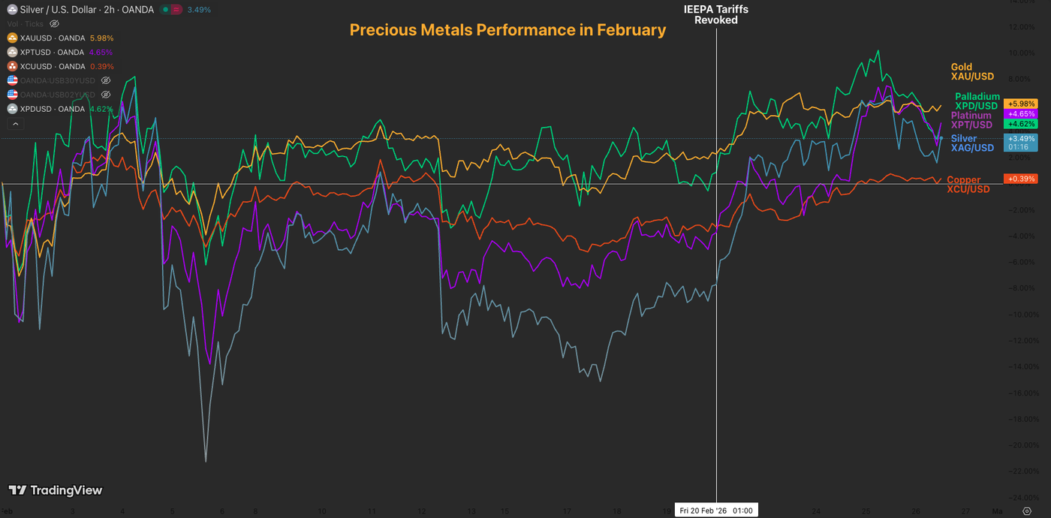Select the palladium icon next to XPDUSD · OANDA
Viewport: 1051px width, 518px height.
pyautogui.click(x=12, y=108)
